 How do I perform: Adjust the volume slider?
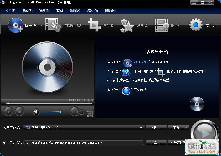coord(52,112)
